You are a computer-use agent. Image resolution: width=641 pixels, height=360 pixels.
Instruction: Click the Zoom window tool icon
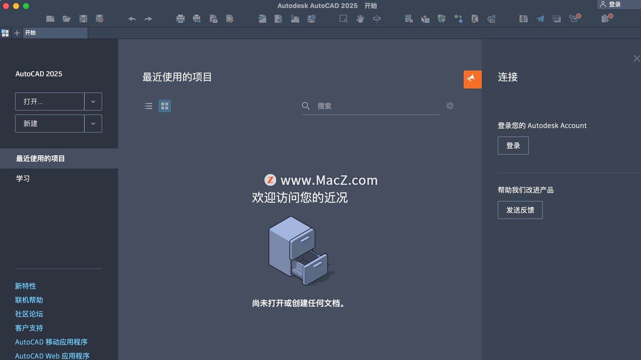[x=344, y=19]
